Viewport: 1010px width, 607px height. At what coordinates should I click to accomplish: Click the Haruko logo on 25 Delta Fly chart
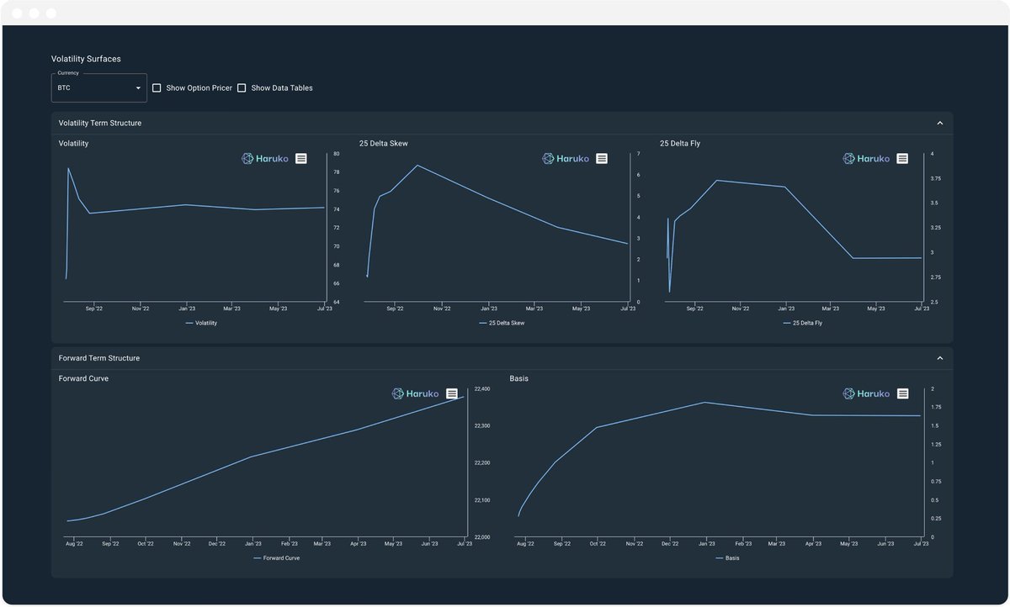coord(866,158)
